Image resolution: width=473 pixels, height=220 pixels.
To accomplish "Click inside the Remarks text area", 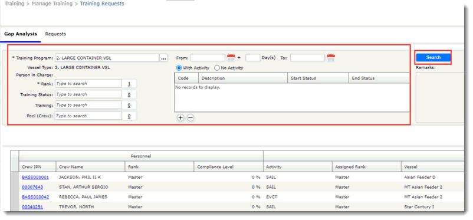I will pyautogui.click(x=440, y=97).
